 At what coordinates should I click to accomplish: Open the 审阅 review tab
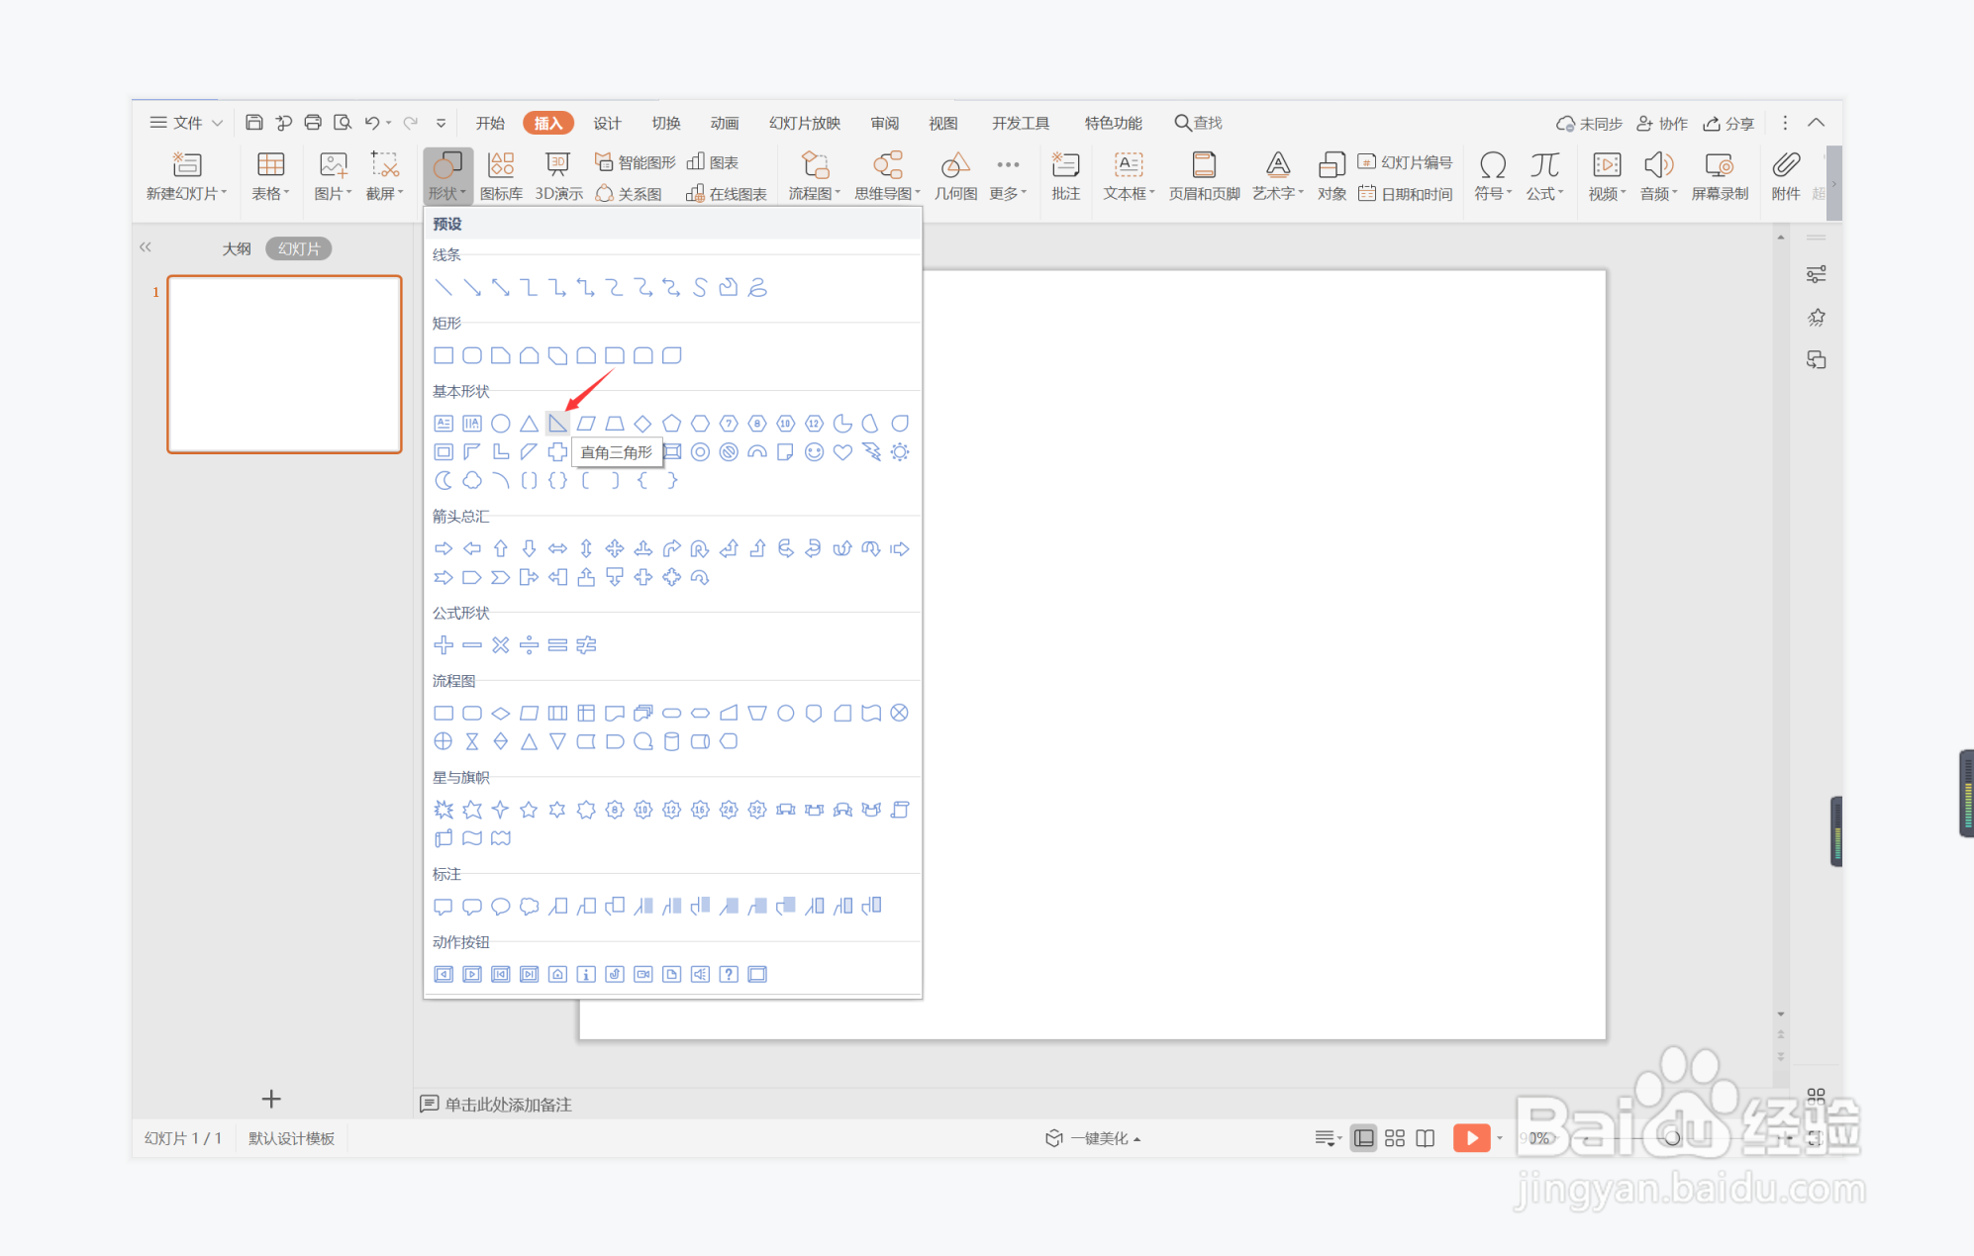[885, 123]
